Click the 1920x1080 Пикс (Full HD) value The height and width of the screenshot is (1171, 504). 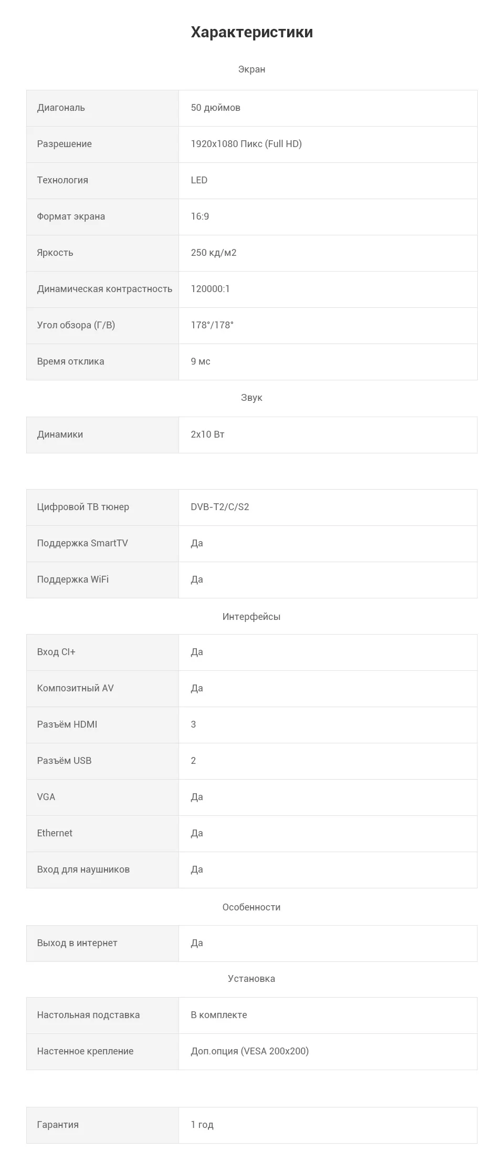click(246, 144)
